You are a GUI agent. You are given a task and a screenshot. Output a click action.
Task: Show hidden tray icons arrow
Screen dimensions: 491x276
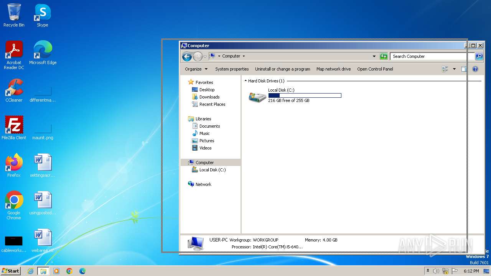(x=428, y=271)
